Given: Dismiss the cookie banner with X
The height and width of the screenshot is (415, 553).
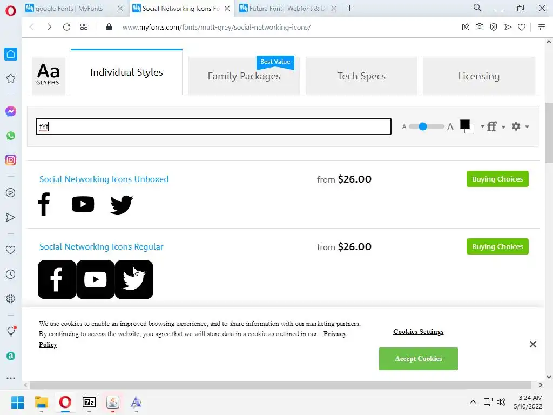Looking at the screenshot, I should tap(533, 344).
